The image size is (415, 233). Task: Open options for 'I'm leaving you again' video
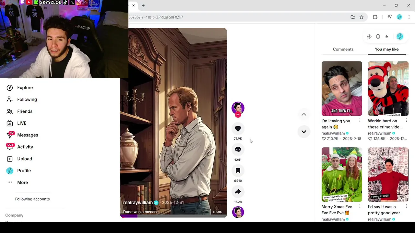point(360,120)
